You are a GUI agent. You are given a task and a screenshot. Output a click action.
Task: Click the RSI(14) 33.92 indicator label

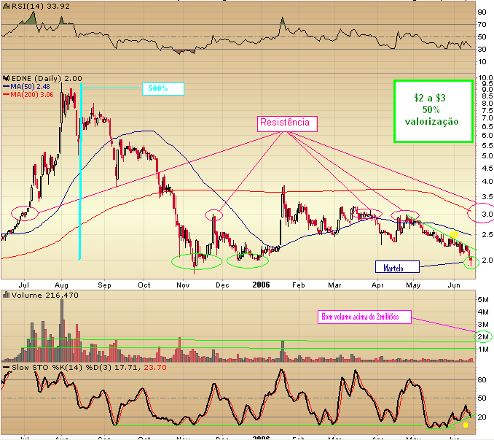pyautogui.click(x=41, y=7)
